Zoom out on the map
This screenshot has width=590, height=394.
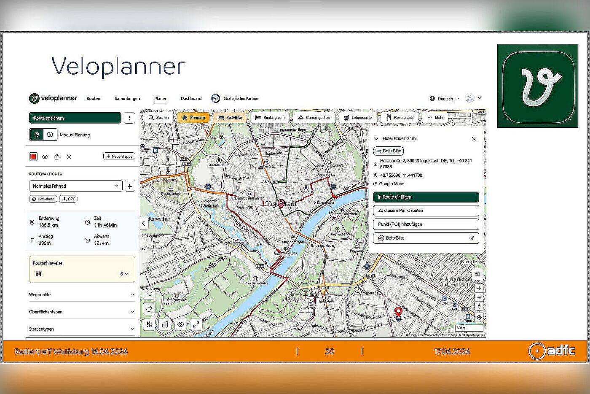coord(479,297)
